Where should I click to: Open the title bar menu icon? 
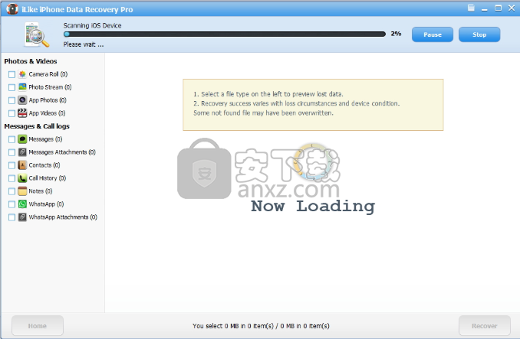[471, 8]
